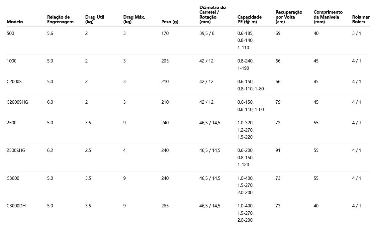Click the 79 recovery value for C2000SHG
This screenshot has width=370, height=227.
tap(278, 102)
